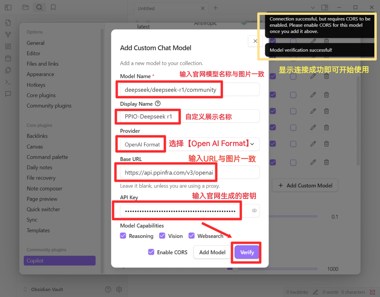Click the Base URL input field
380x297 pixels.
tap(190, 172)
